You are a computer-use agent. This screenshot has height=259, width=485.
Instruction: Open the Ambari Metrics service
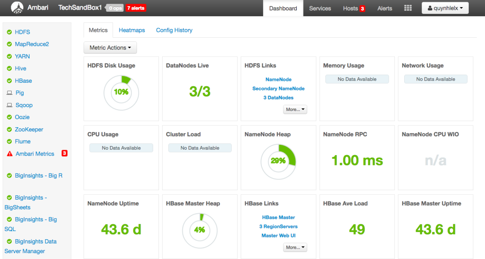(x=35, y=154)
